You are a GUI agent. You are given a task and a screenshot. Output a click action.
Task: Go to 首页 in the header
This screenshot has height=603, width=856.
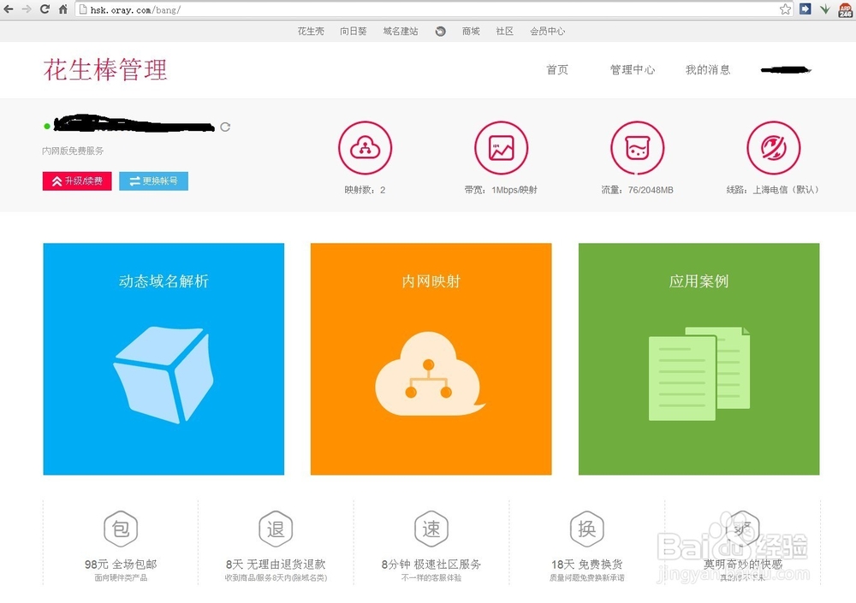coord(557,70)
